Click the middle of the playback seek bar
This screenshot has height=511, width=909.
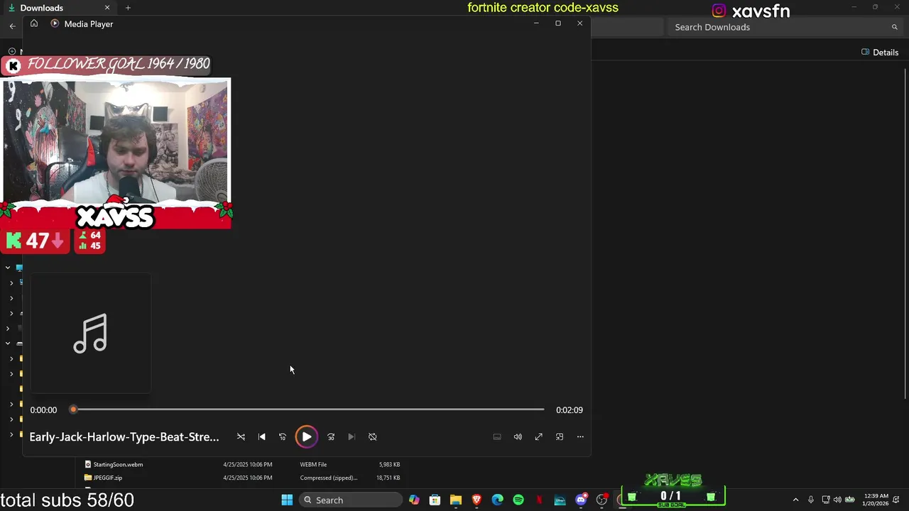(x=307, y=410)
